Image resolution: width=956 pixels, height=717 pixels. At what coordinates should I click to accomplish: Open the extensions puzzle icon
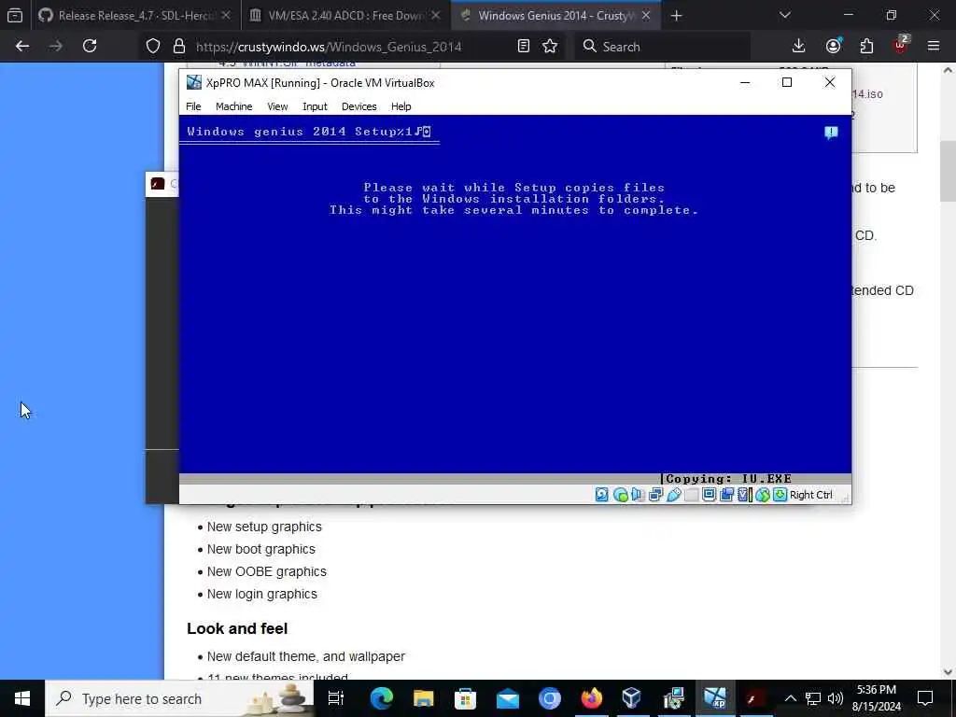[866, 47]
